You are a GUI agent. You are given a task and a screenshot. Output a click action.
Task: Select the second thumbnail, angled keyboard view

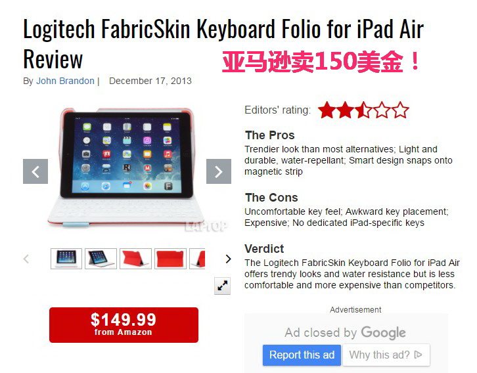coord(101,259)
